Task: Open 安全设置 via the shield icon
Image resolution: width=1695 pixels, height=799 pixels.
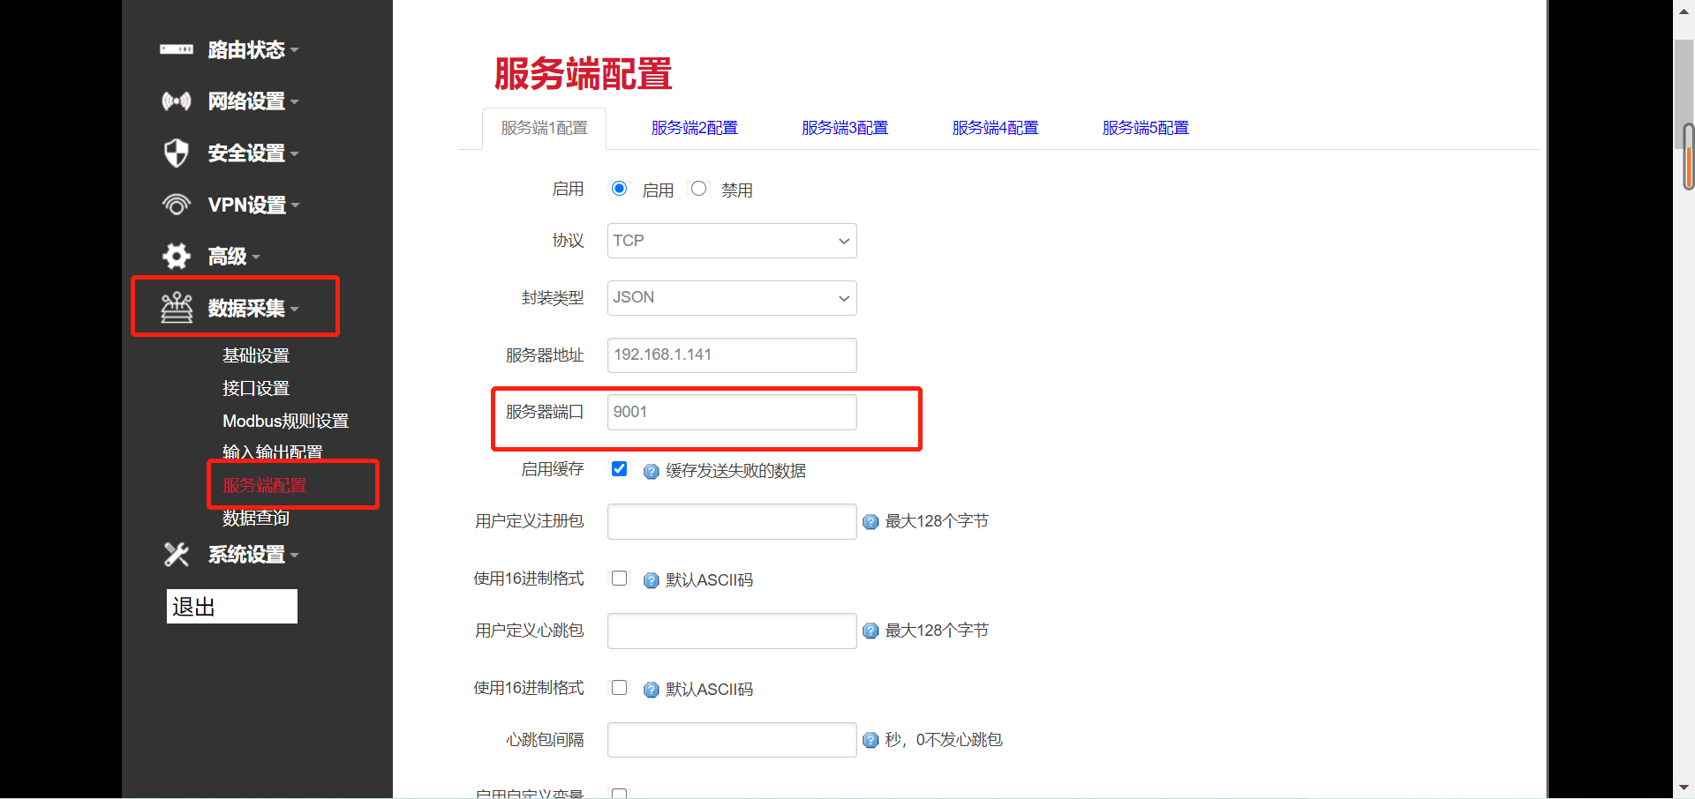Action: [176, 153]
